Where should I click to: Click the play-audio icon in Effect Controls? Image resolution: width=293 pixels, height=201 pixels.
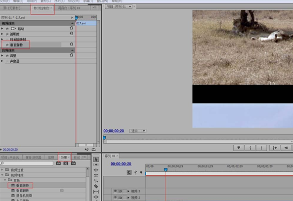pyautogui.click(x=86, y=150)
